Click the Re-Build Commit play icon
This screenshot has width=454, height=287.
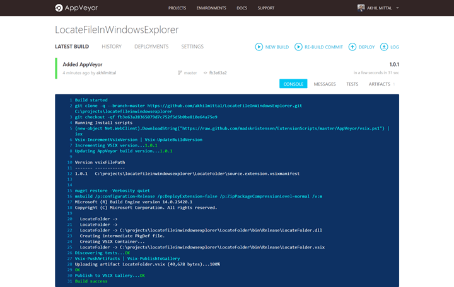coord(298,47)
